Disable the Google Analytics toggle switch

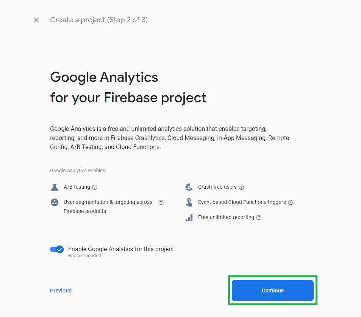(57, 249)
